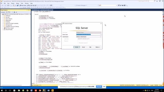Open Connect dropdown in Object Explorer
This screenshot has height=92, width=164.
[3, 12]
